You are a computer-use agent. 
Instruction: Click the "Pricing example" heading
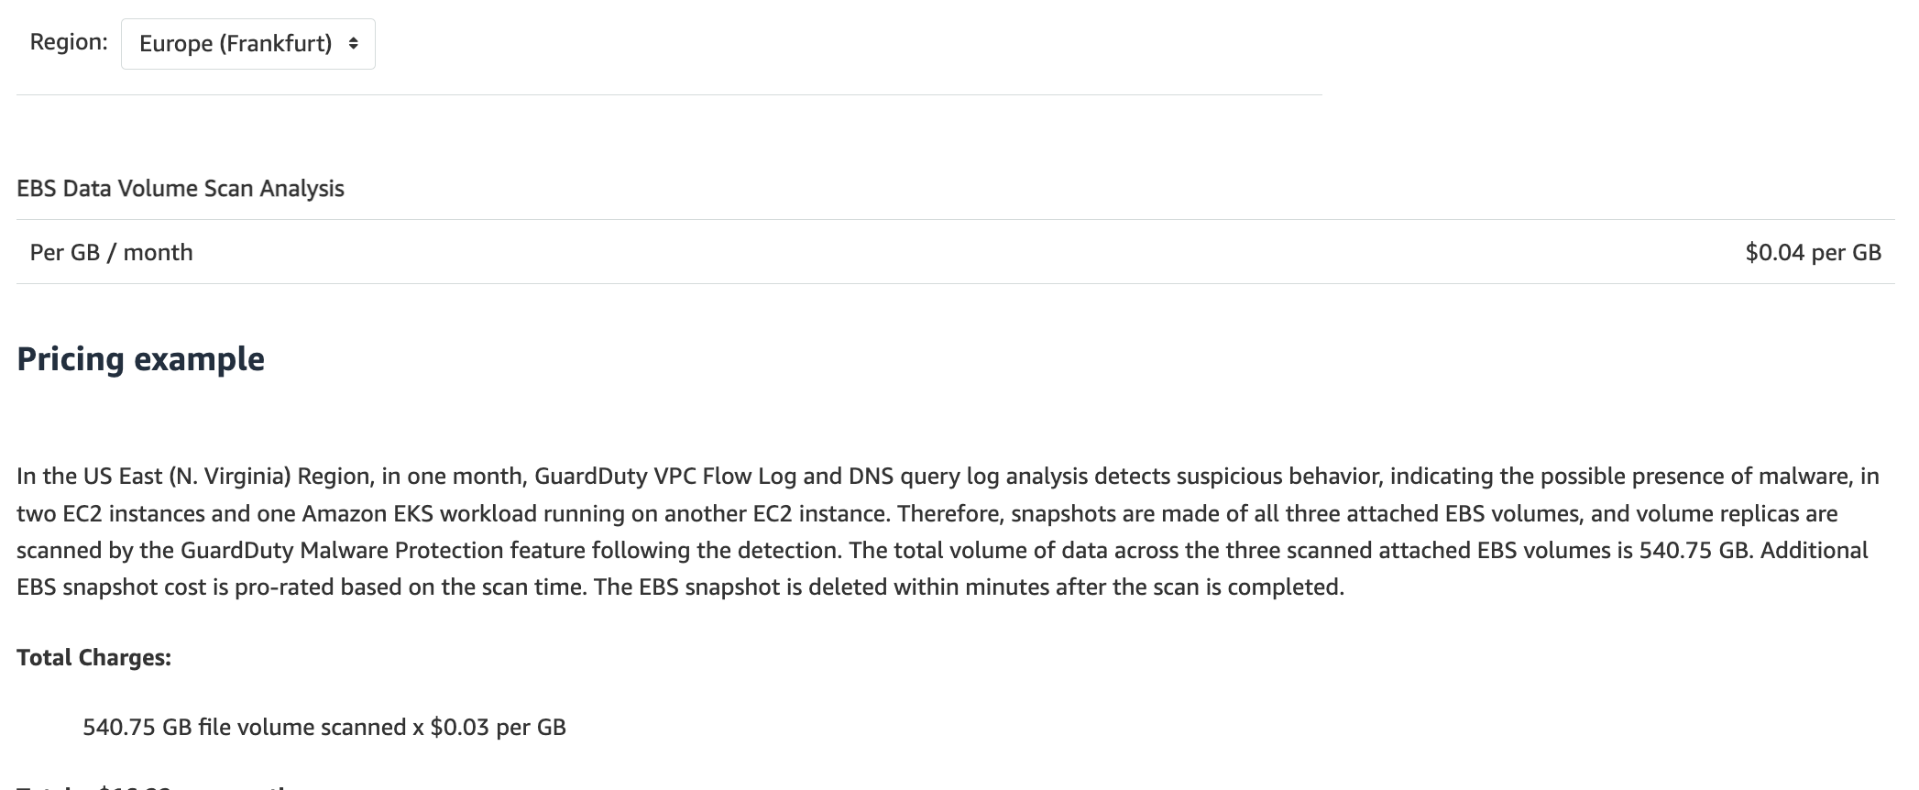(140, 359)
